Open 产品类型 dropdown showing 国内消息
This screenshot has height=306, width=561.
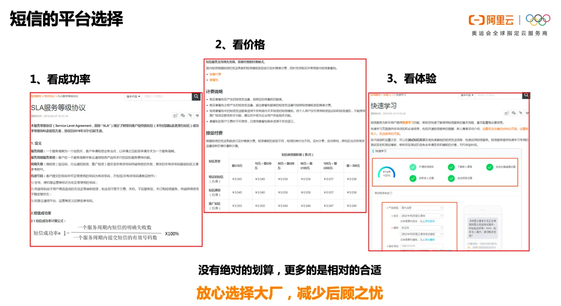point(422,208)
